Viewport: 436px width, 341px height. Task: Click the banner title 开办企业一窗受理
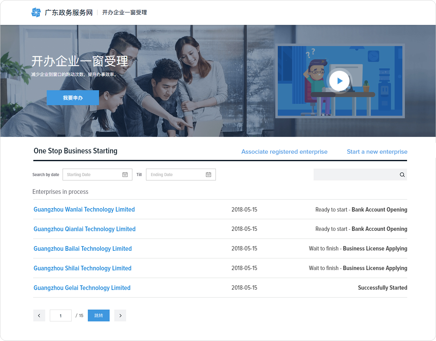click(80, 61)
